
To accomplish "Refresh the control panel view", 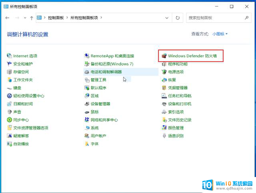I will 178,18.
